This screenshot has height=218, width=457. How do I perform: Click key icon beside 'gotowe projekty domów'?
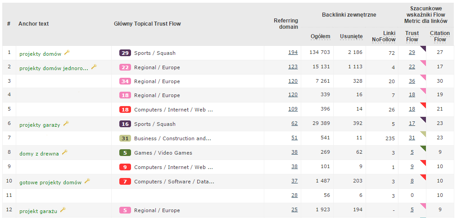click(87, 181)
